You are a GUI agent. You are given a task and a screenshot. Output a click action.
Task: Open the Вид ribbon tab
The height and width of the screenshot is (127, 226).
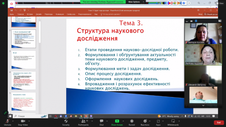96,14
